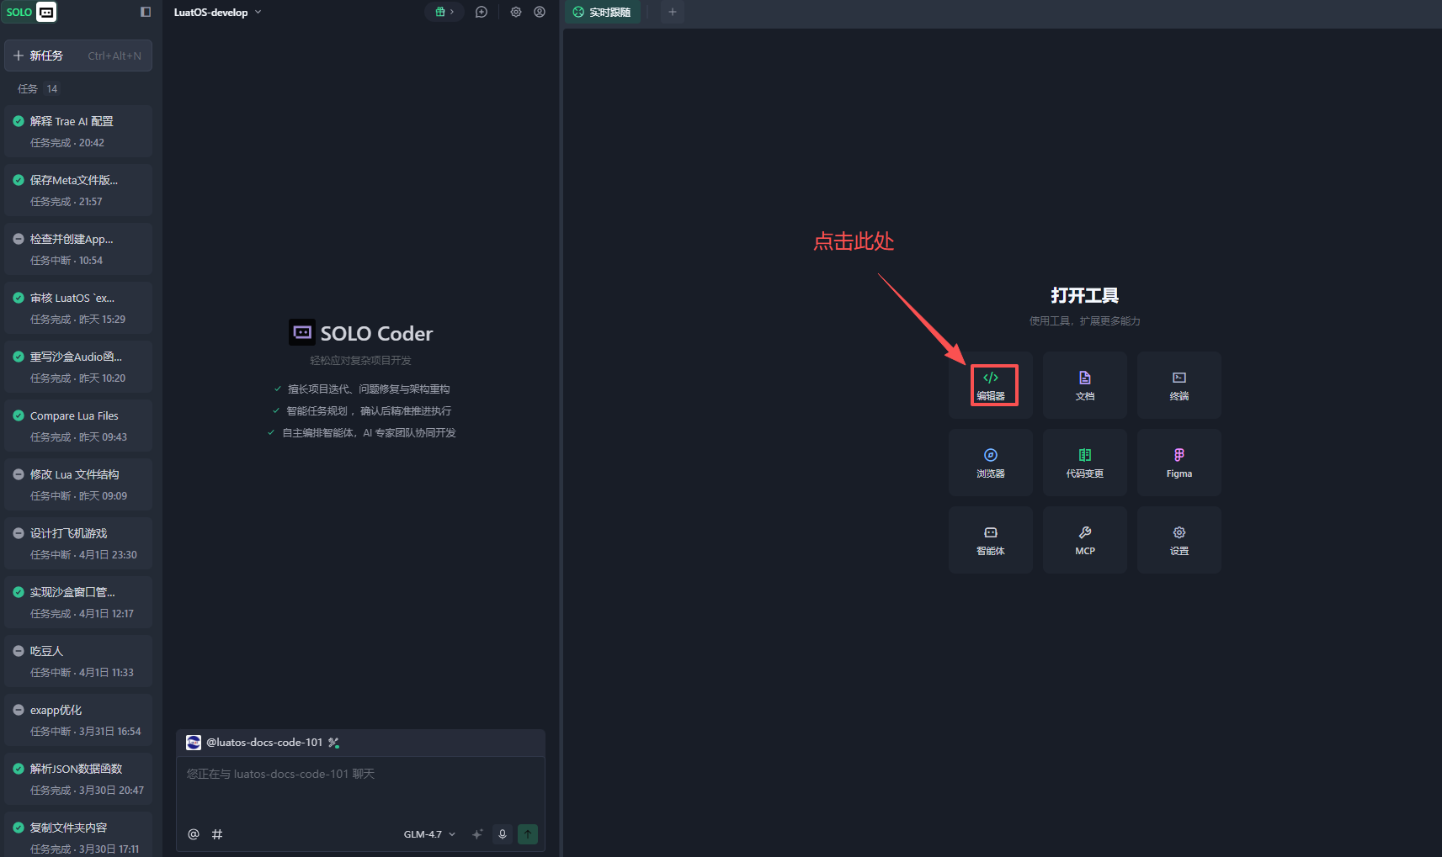
Task: Toggle the SOLO mode switch
Action: click(x=30, y=12)
